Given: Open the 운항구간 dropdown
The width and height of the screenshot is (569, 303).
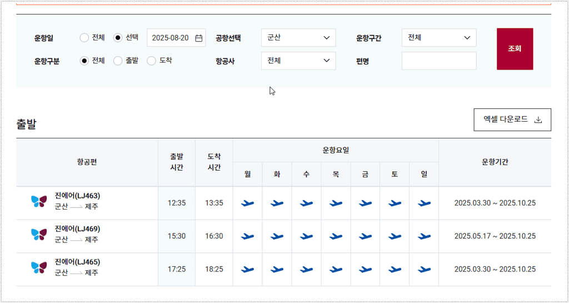Looking at the screenshot, I should (439, 38).
